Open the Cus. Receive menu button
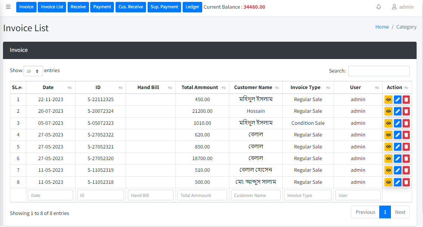The height and width of the screenshot is (227, 423). click(x=131, y=7)
